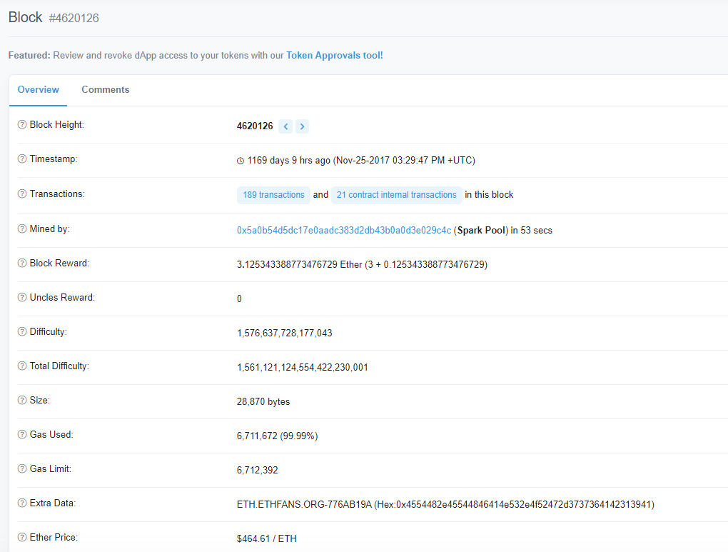Go to previous block using left chevron

[285, 126]
